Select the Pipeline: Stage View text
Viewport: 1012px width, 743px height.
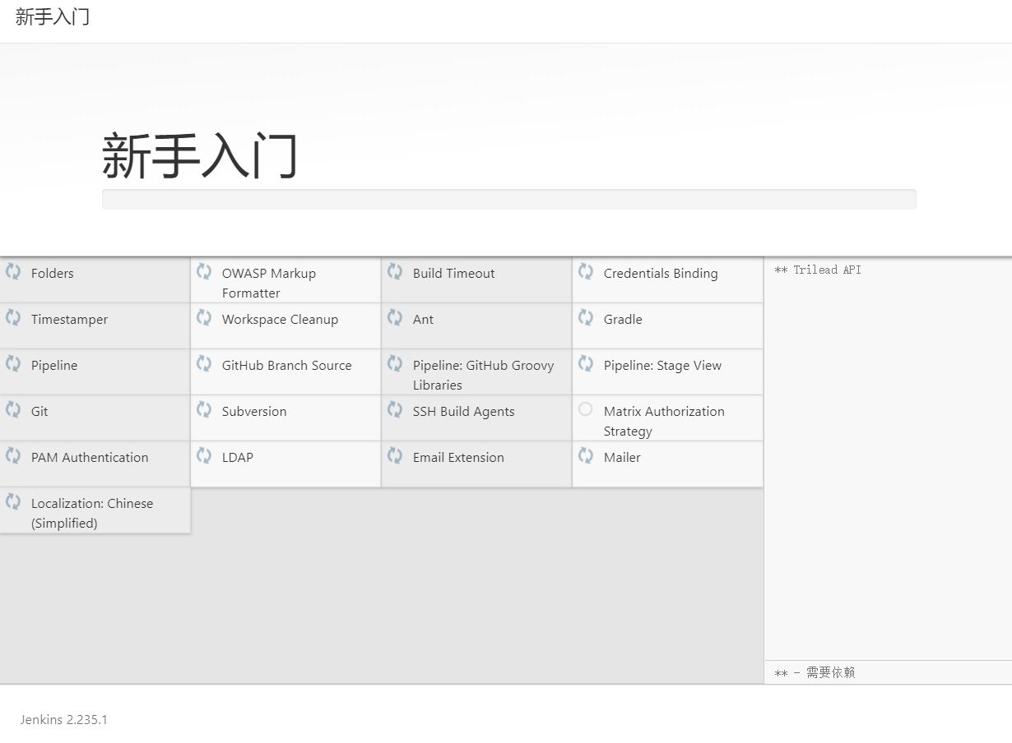tap(662, 366)
